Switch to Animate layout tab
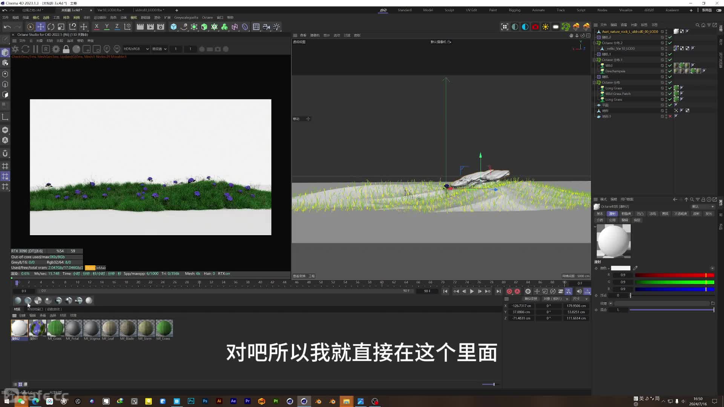 [538, 10]
